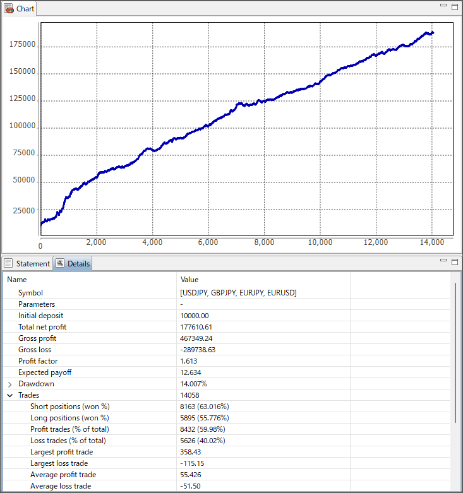Click the average loss value -51.50
This screenshot has height=493, width=463.
(190, 486)
